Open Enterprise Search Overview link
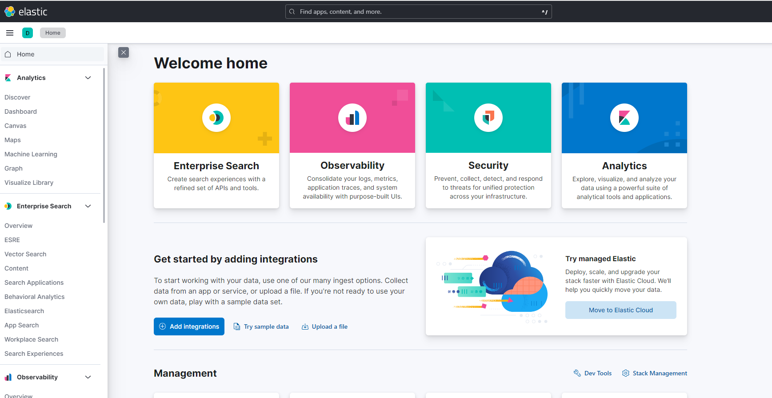This screenshot has height=398, width=772. tap(18, 226)
